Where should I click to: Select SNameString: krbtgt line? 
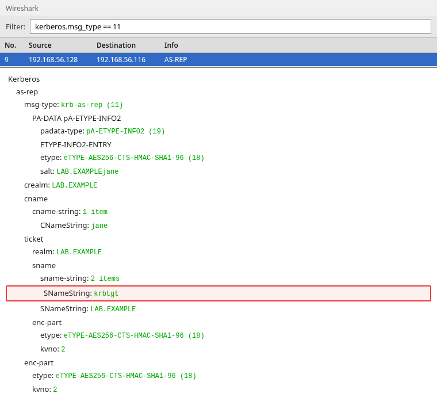pos(218,293)
